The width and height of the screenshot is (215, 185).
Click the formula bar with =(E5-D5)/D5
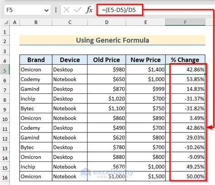[x=119, y=10]
